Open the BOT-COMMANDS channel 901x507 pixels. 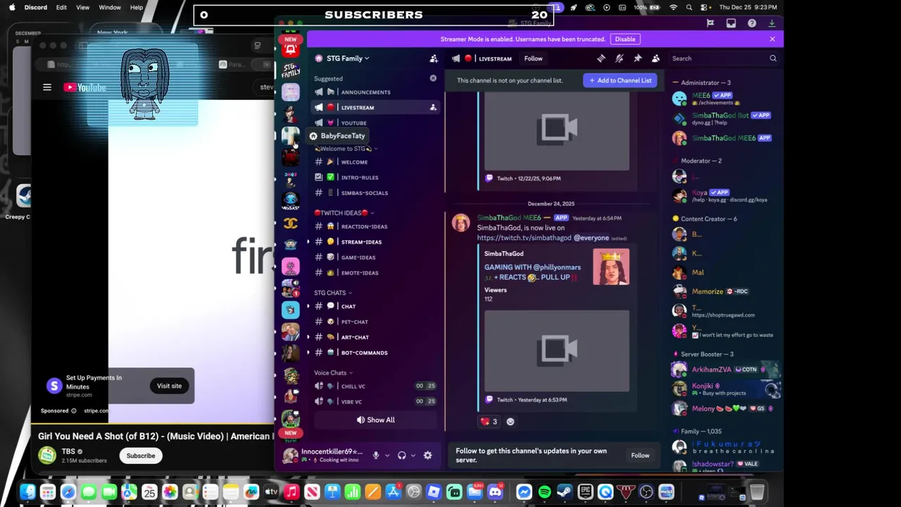click(x=375, y=353)
